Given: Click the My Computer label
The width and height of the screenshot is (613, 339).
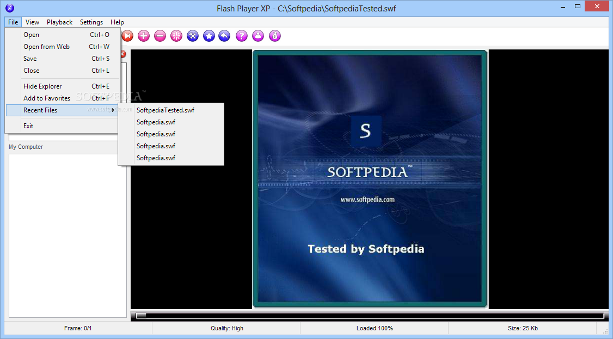Looking at the screenshot, I should click(x=26, y=147).
